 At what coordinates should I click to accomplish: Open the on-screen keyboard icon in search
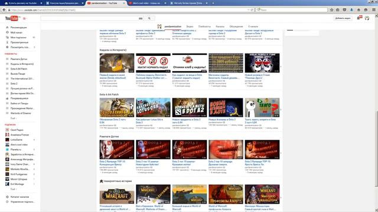[x=141, y=18]
